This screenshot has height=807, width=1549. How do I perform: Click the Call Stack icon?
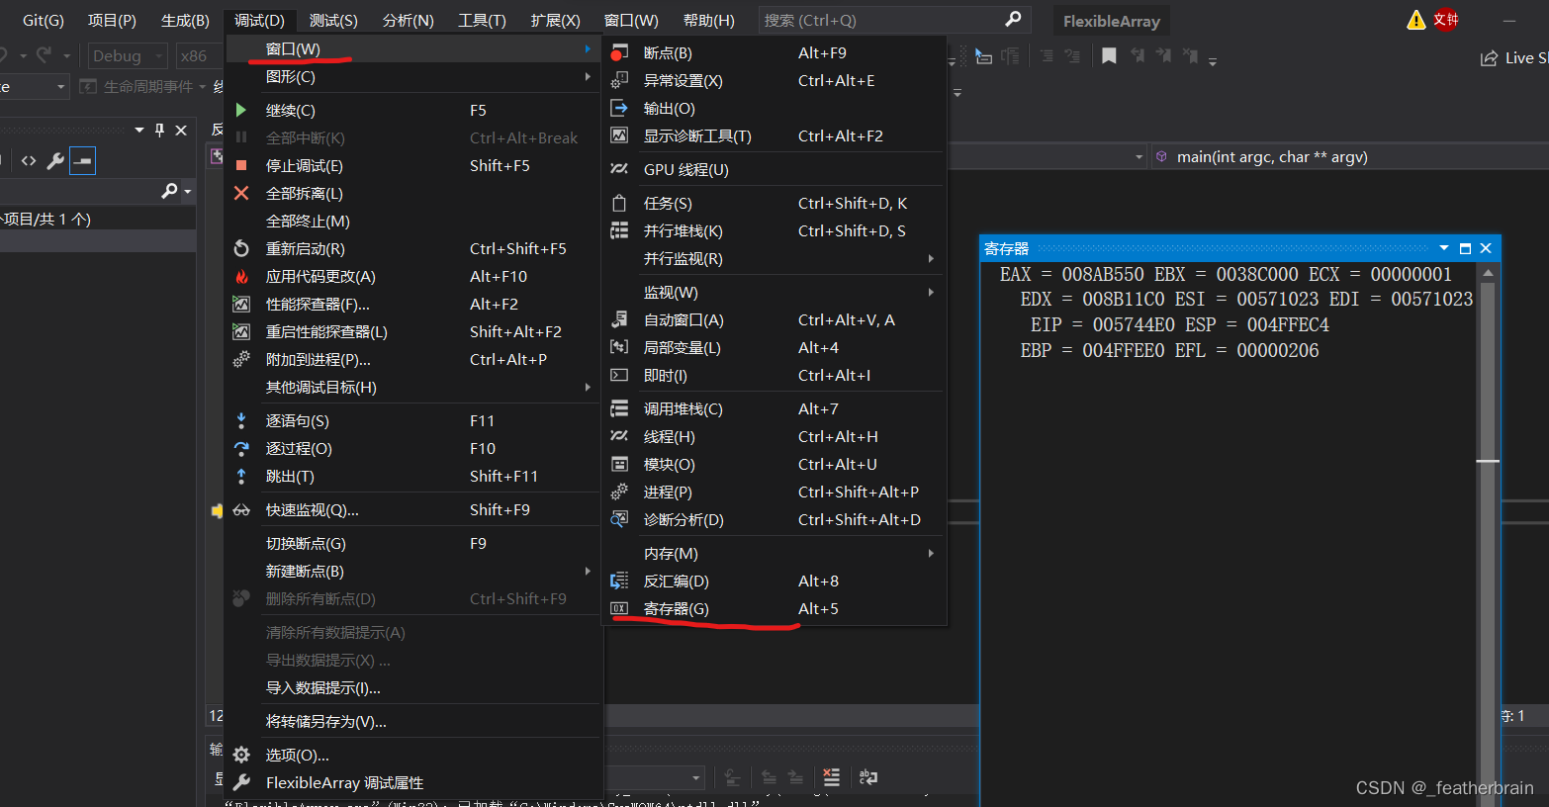click(619, 408)
